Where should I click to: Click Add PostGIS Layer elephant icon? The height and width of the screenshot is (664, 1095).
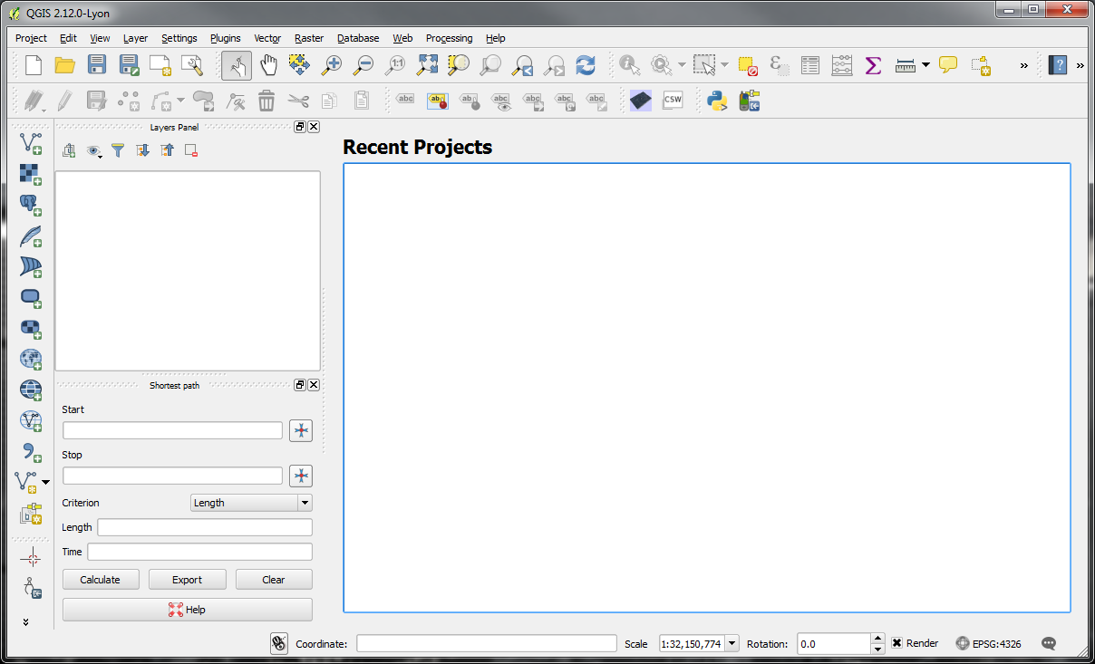pyautogui.click(x=31, y=205)
